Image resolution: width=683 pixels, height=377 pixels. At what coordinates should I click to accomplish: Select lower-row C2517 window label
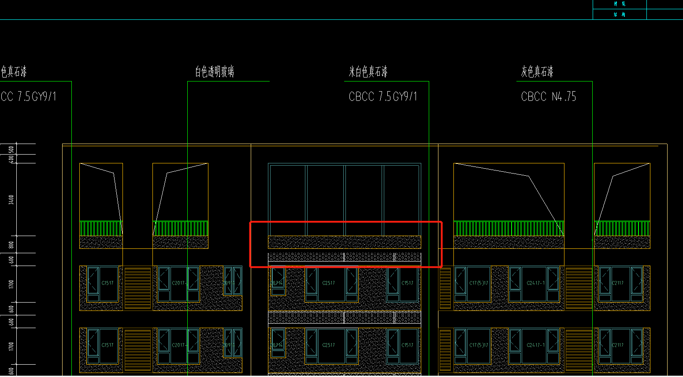(x=328, y=345)
